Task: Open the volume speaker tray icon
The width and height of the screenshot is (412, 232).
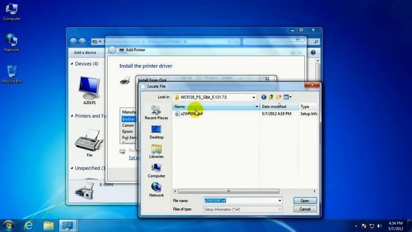Action: pyautogui.click(x=379, y=226)
